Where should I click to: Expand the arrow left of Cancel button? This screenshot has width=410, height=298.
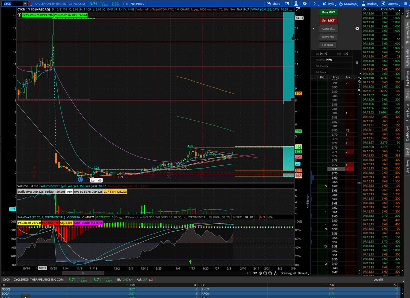(x=313, y=29)
